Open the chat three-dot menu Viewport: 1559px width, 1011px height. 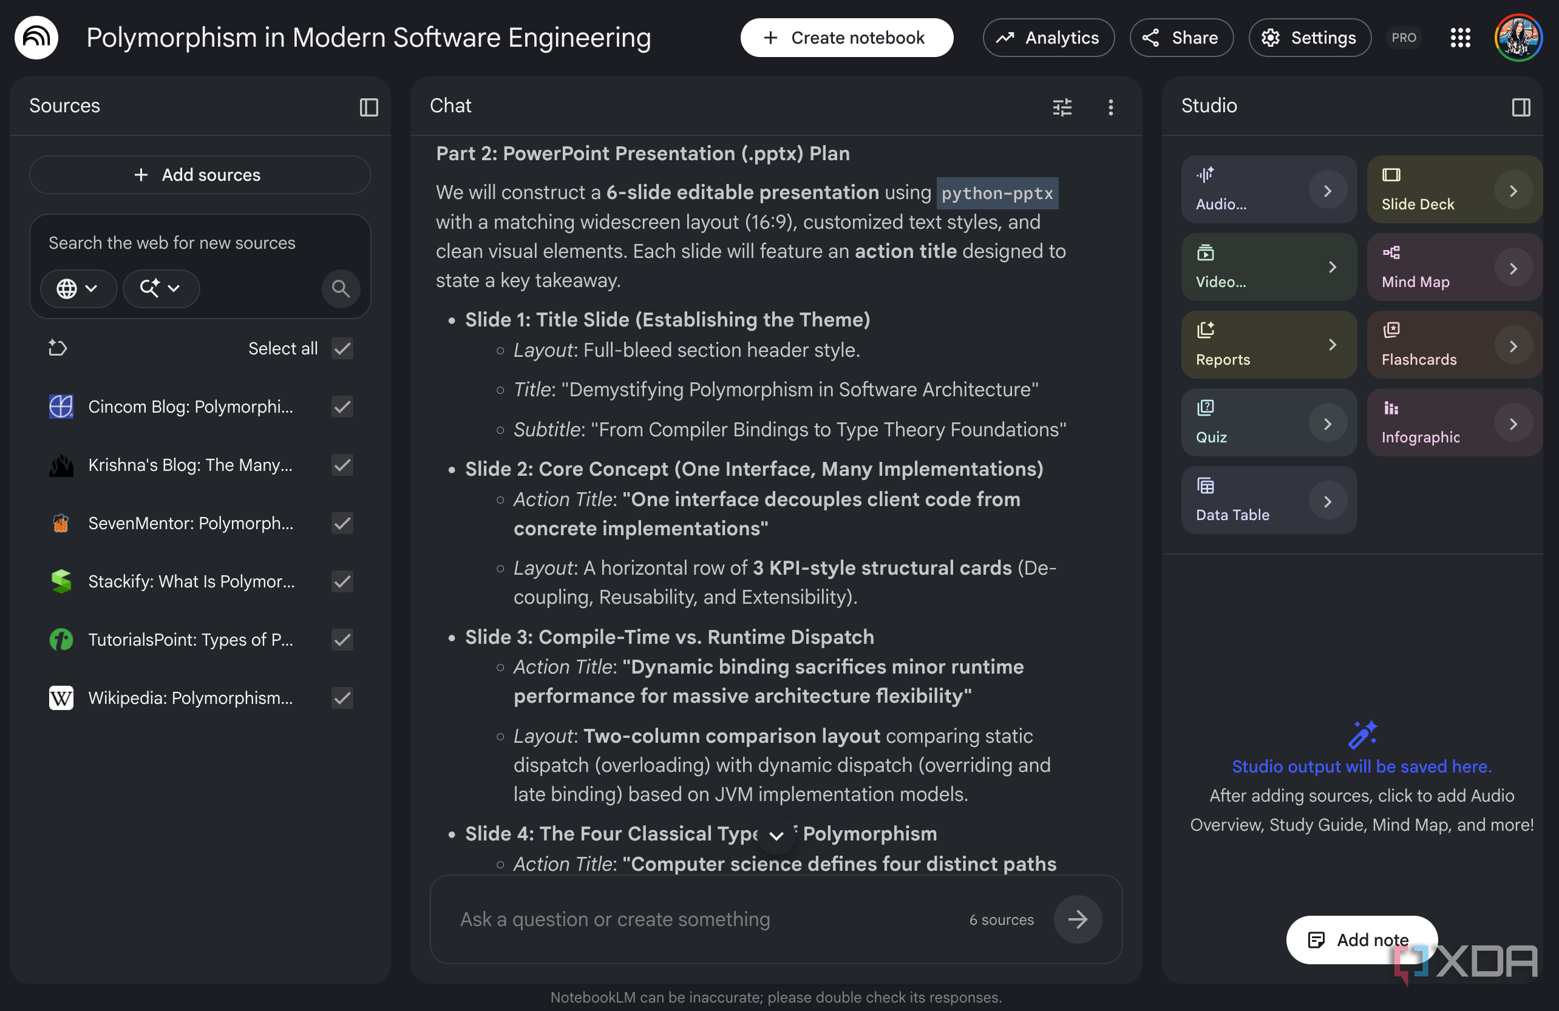coord(1110,107)
